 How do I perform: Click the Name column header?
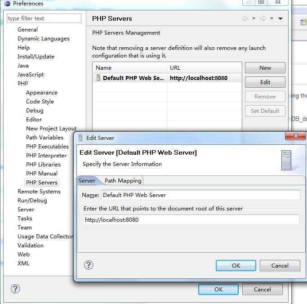[x=130, y=68]
